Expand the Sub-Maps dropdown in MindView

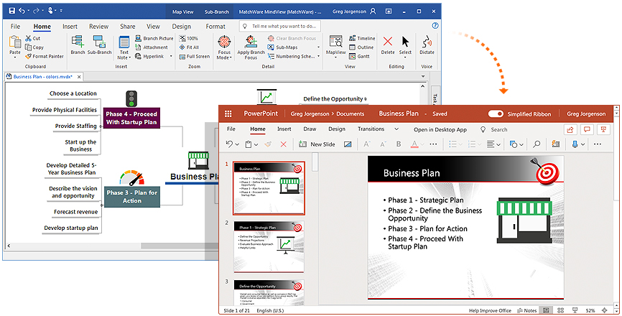tap(318, 47)
